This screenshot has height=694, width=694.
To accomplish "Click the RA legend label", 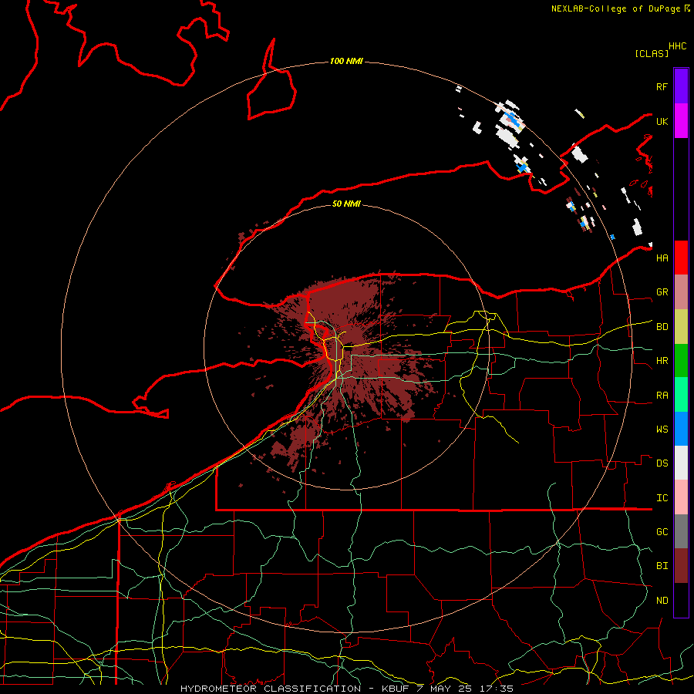I will coord(662,396).
